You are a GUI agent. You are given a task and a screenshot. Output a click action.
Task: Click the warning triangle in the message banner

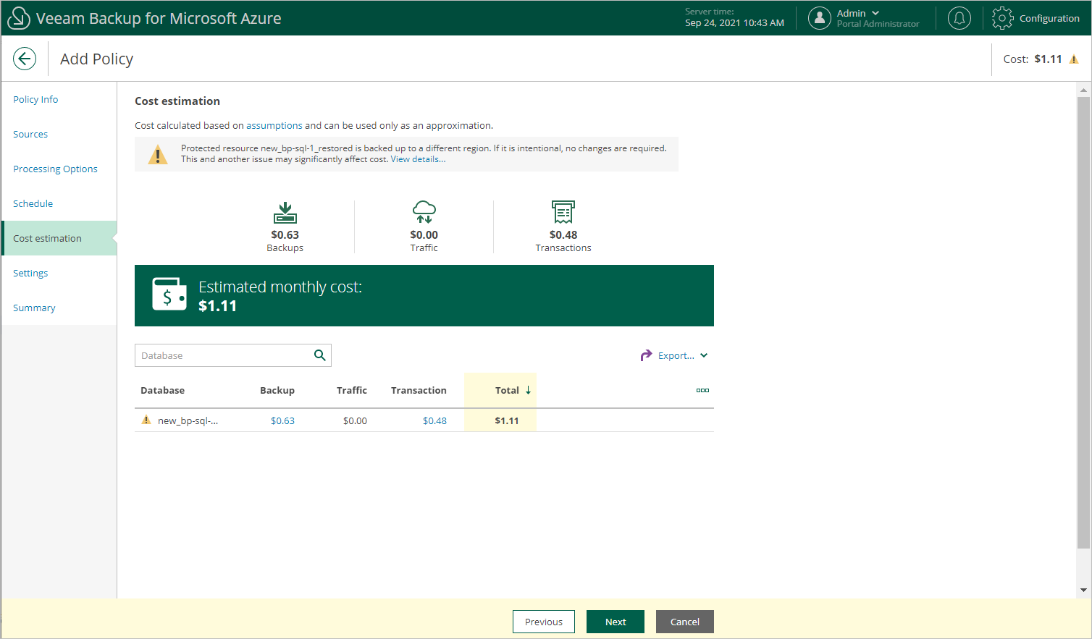(x=157, y=154)
